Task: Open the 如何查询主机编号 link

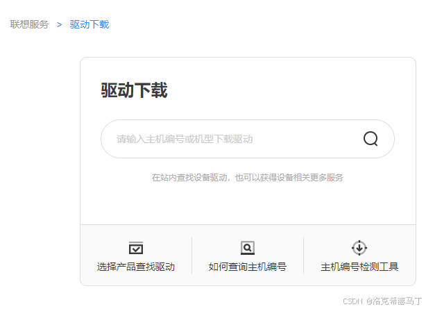Action: (248, 267)
